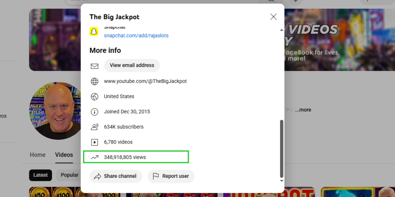Open the Home tab on channel page
The height and width of the screenshot is (197, 395).
(37, 155)
